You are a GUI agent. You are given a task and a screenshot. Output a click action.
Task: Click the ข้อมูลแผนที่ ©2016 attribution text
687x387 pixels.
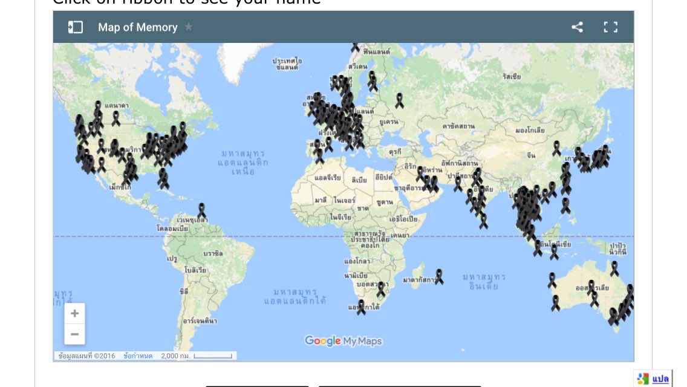point(86,356)
